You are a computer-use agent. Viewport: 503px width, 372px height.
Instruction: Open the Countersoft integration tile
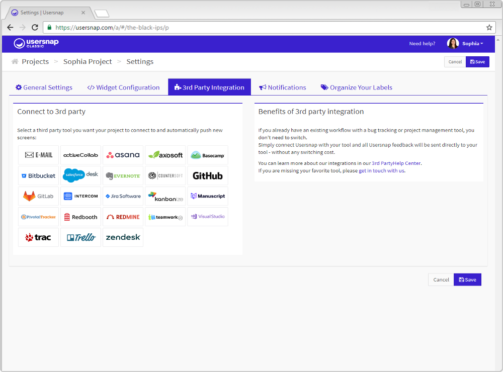(165, 176)
